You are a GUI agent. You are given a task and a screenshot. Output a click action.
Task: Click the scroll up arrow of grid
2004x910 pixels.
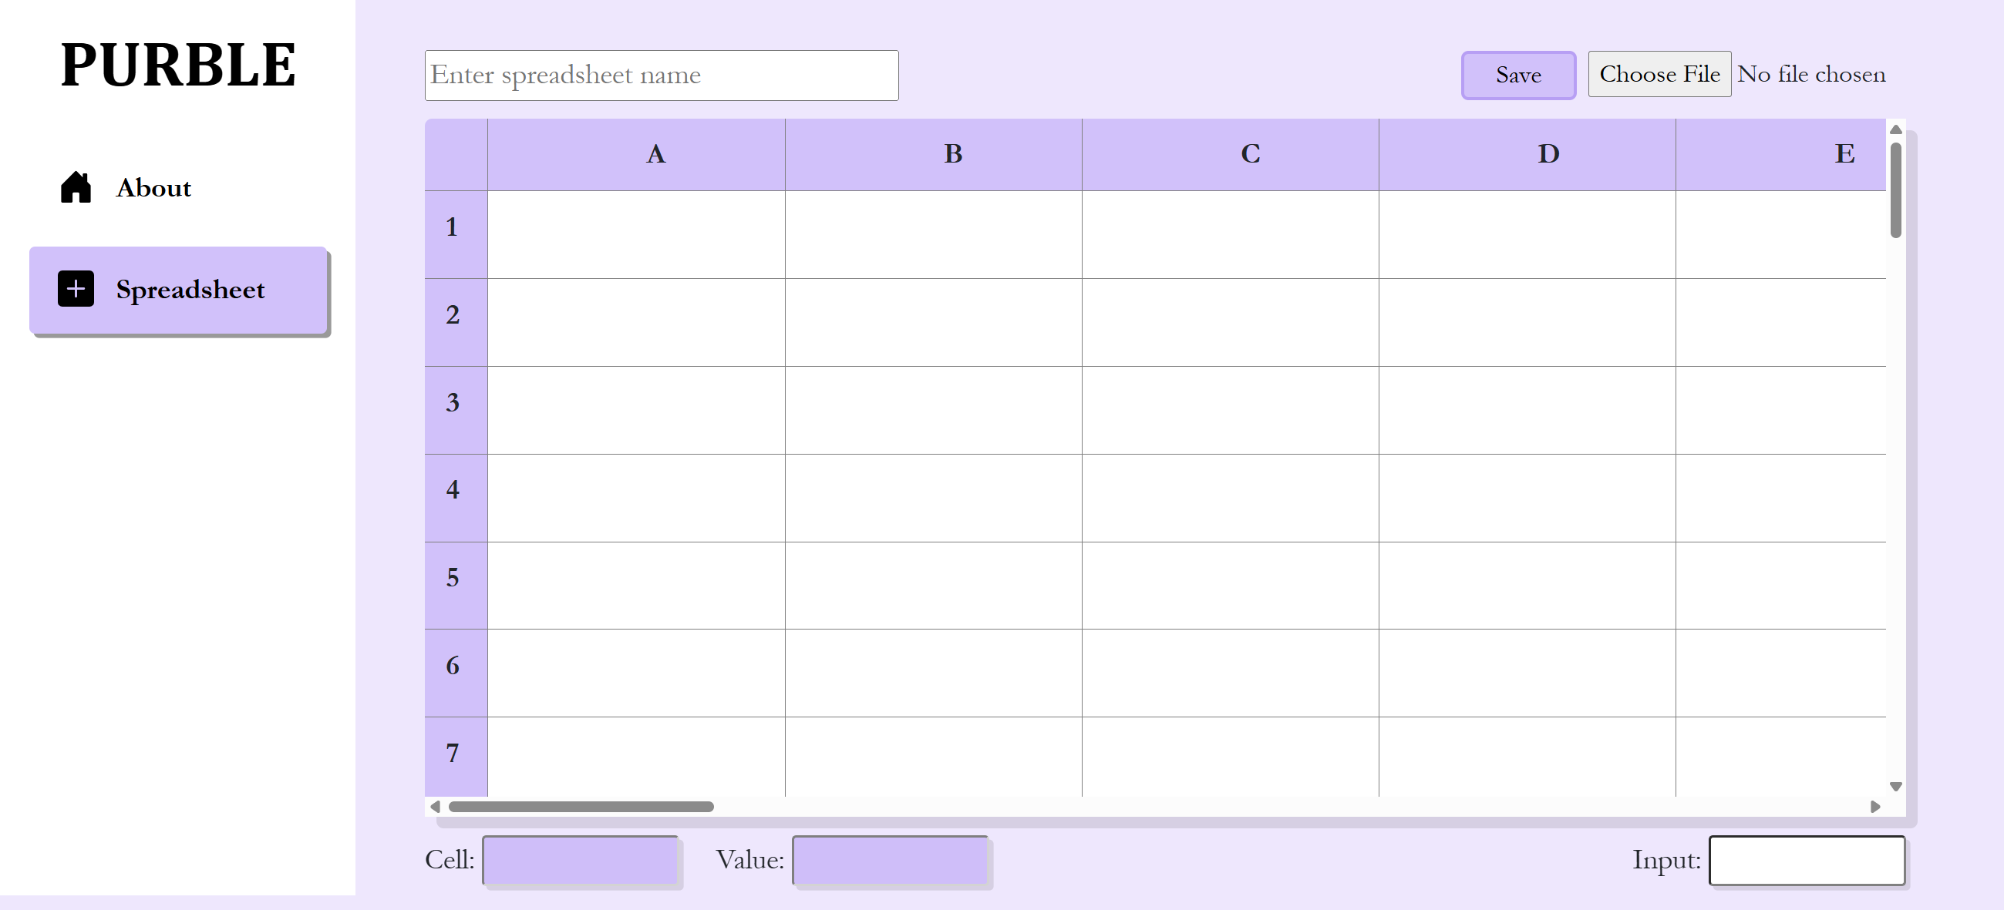[1896, 129]
